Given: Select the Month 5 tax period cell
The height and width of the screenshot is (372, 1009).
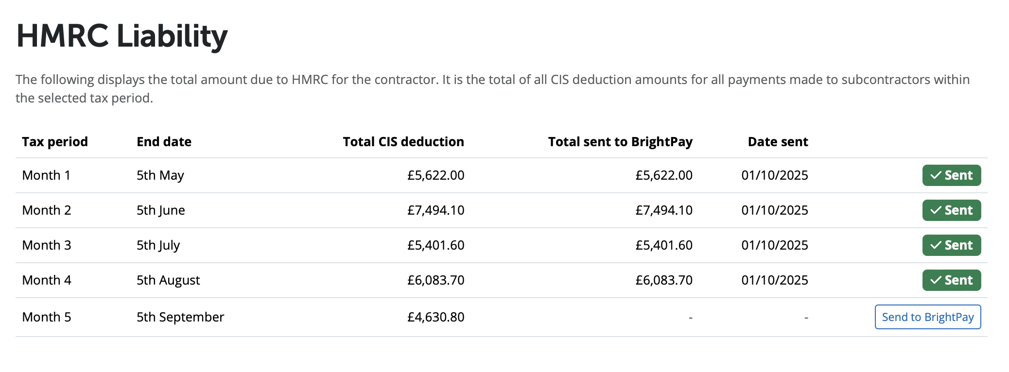Looking at the screenshot, I should coord(47,317).
